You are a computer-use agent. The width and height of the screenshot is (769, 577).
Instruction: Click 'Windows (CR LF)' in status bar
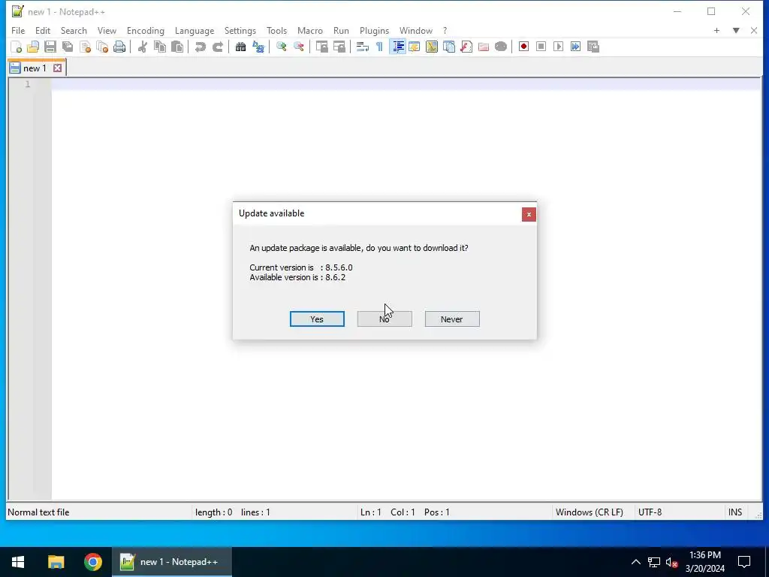(x=589, y=512)
